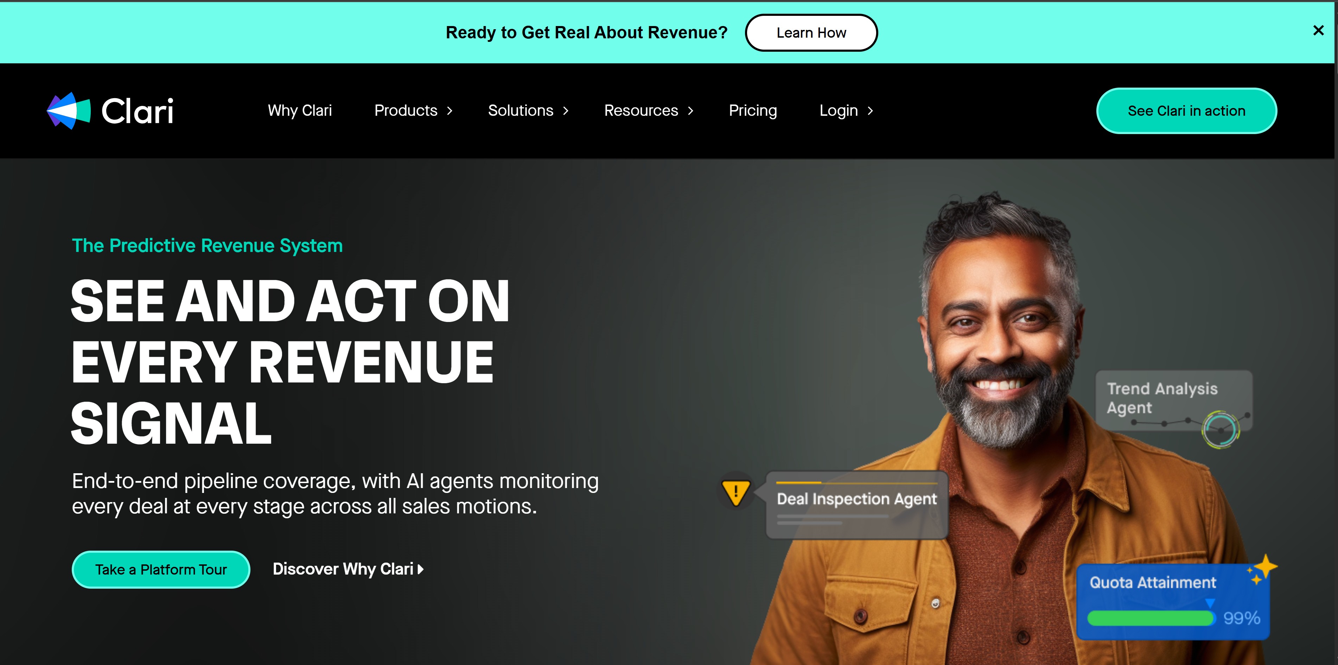The height and width of the screenshot is (665, 1338).
Task: Click the Clari logo icon
Action: [69, 111]
